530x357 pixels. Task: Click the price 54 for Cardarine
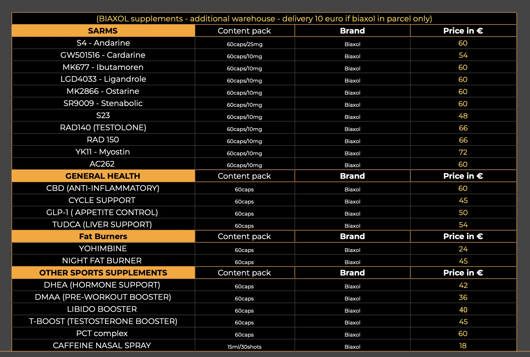pos(463,55)
